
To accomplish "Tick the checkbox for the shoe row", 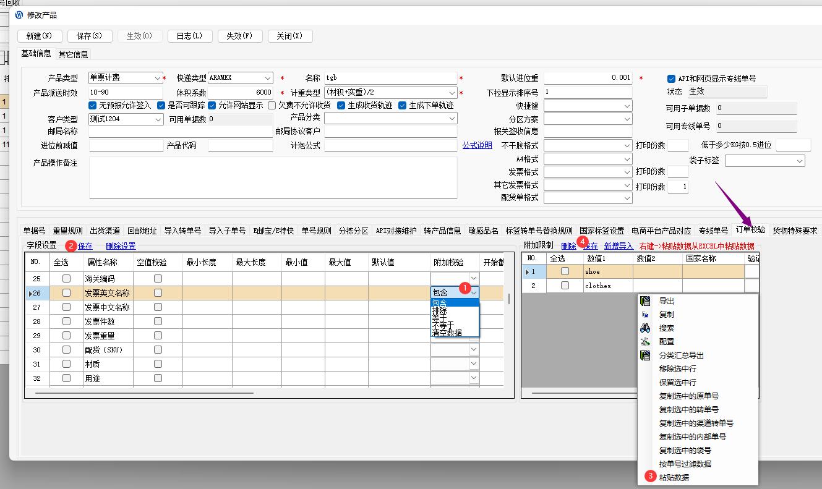I will pos(565,271).
